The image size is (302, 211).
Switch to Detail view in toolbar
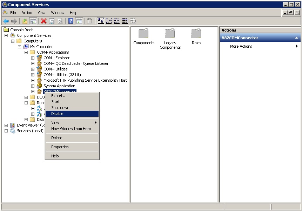click(x=125, y=21)
